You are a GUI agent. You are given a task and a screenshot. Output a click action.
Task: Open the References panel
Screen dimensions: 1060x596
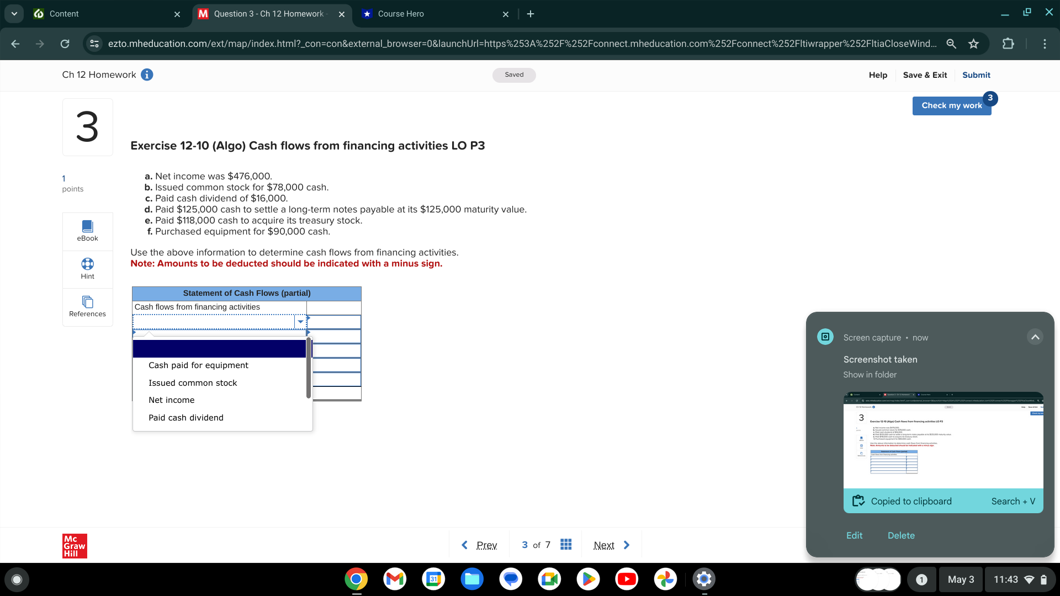point(87,307)
